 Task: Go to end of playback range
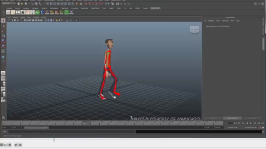(x=262, y=123)
